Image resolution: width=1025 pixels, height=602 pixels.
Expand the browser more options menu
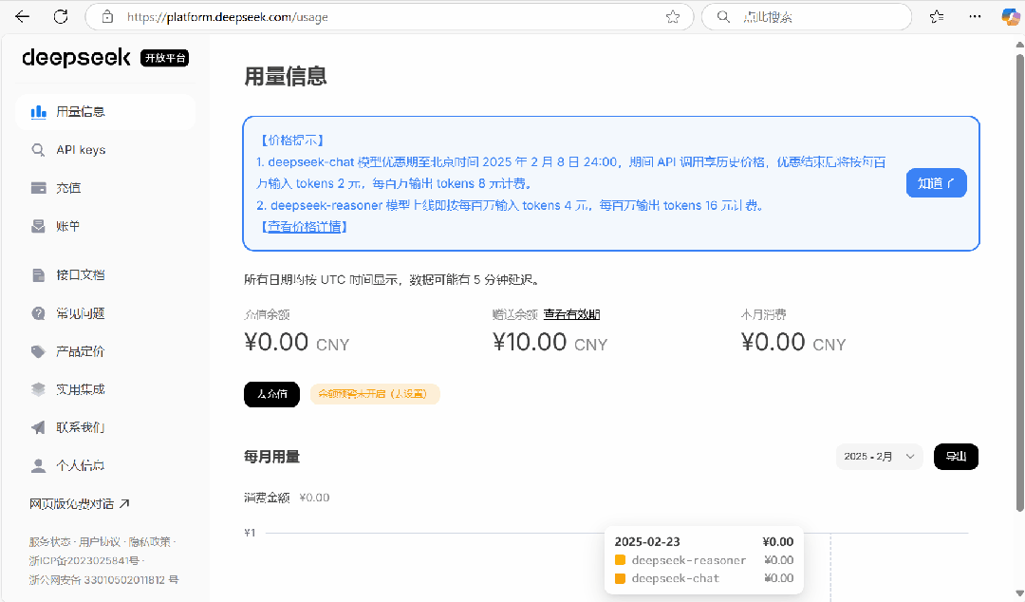pos(975,16)
